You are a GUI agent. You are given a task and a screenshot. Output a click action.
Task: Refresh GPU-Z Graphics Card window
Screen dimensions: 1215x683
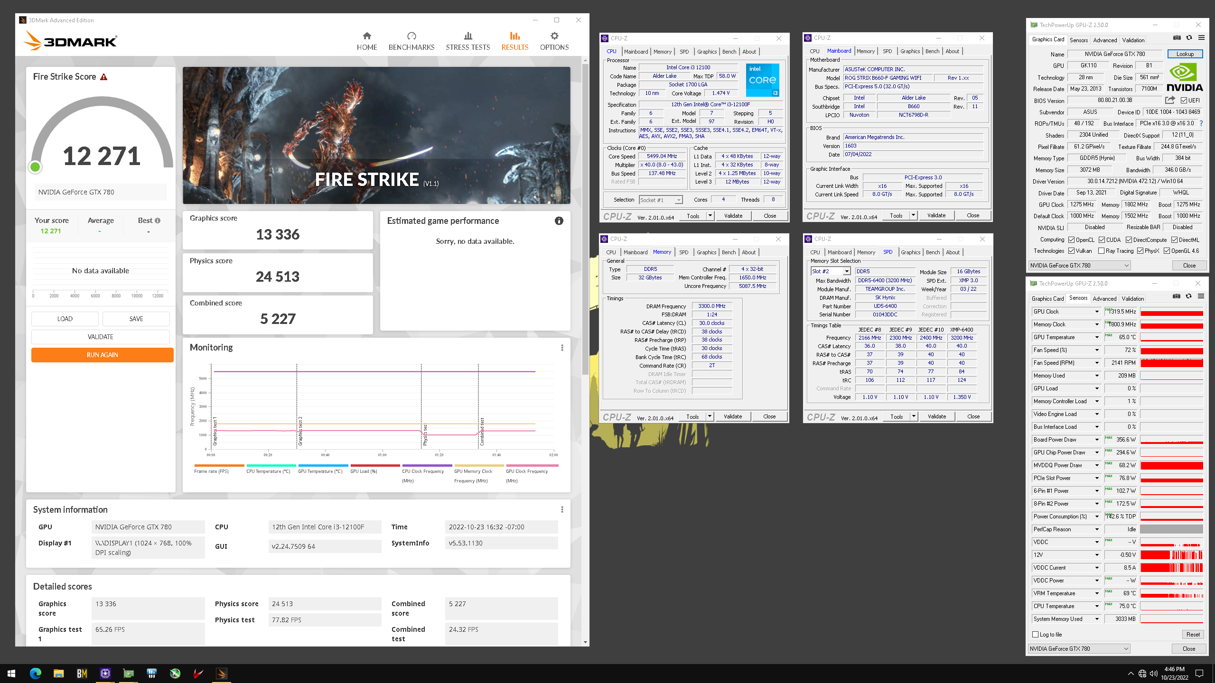1189,38
